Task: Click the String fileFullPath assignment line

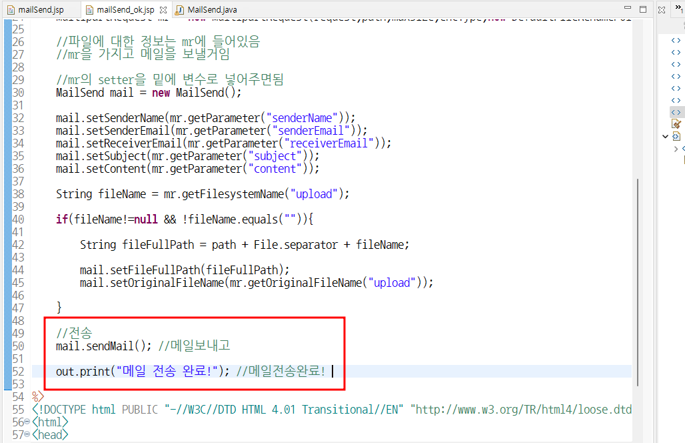Action: pyautogui.click(x=245, y=245)
